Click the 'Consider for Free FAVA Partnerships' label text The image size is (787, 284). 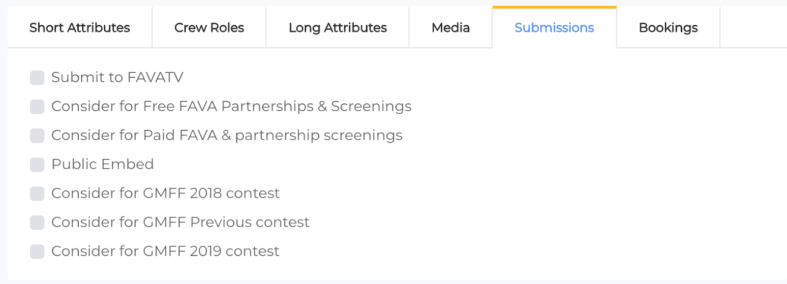231,106
